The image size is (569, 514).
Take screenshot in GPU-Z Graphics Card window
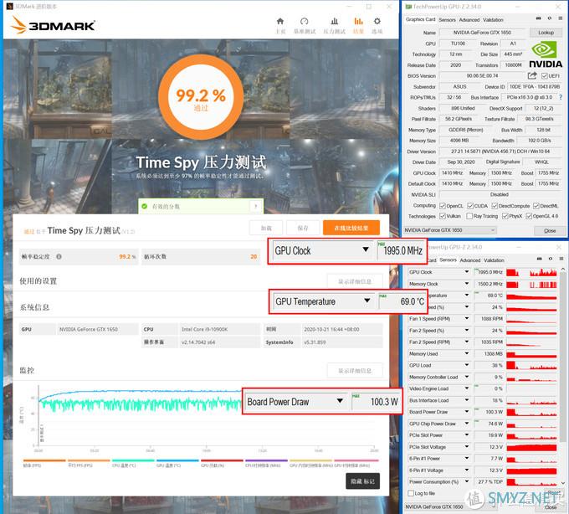[x=539, y=18]
